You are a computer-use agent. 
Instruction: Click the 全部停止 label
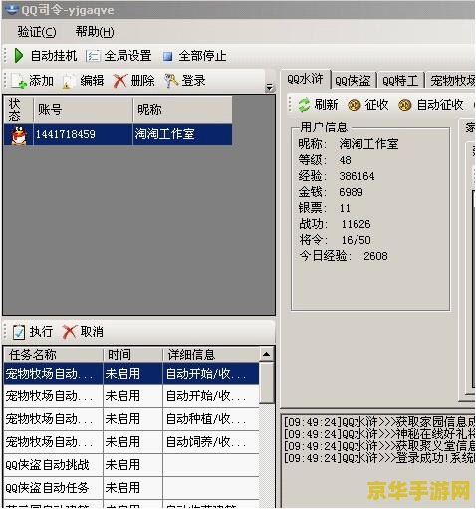[202, 56]
